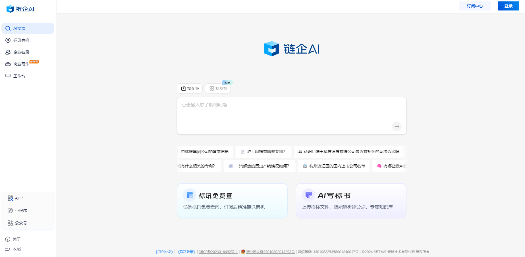This screenshot has width=525, height=257.
Task: Choose suggestion about 益阳口味王 司法诉讼
Action: [x=348, y=152]
